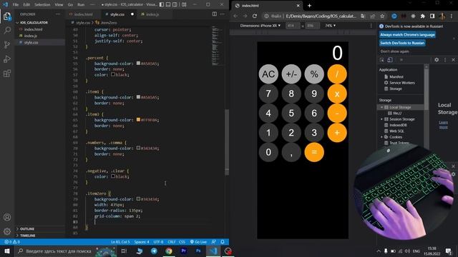Open the Extensions view
Screen dimensions: 458x257
(x=7, y=73)
